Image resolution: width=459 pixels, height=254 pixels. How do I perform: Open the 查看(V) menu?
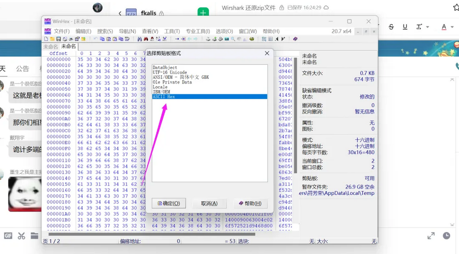click(150, 31)
